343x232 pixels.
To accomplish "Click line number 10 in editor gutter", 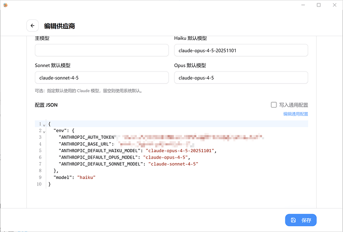I will (39, 184).
